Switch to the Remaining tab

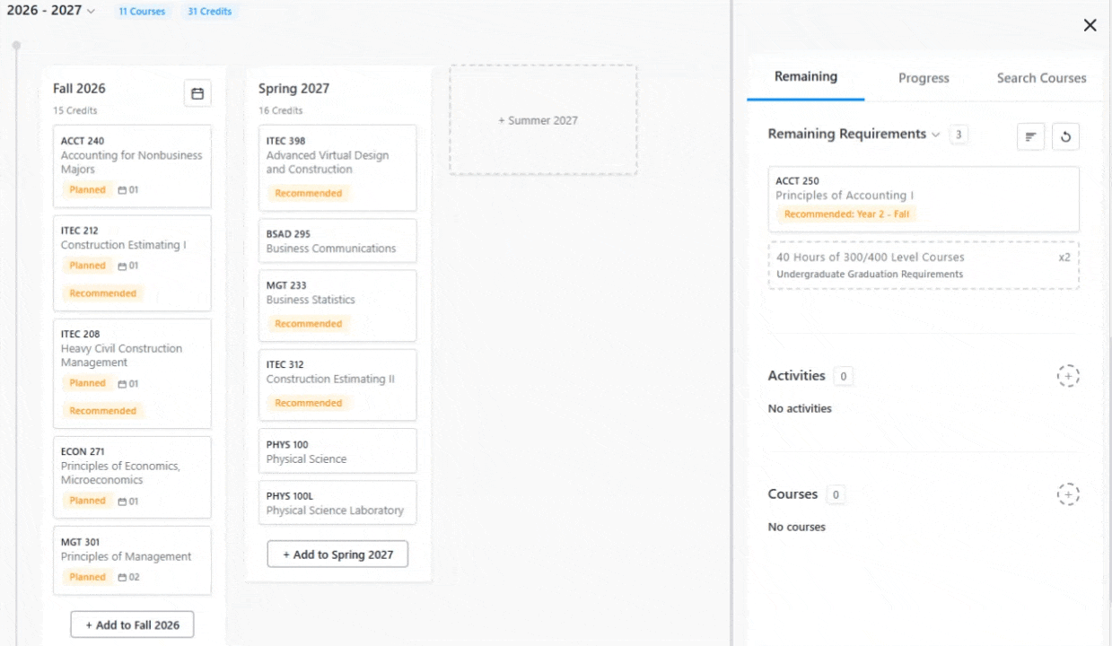tap(806, 77)
